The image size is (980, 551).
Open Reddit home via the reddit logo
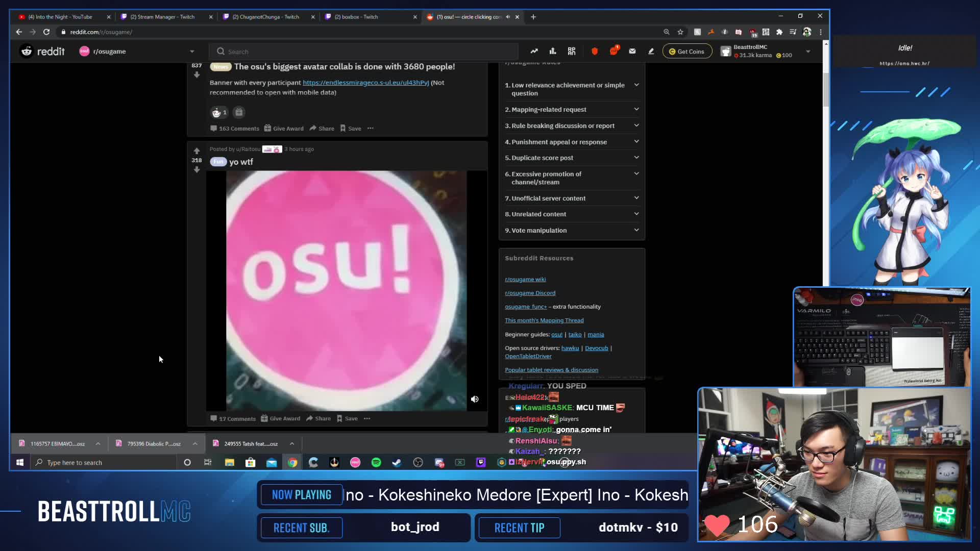42,51
